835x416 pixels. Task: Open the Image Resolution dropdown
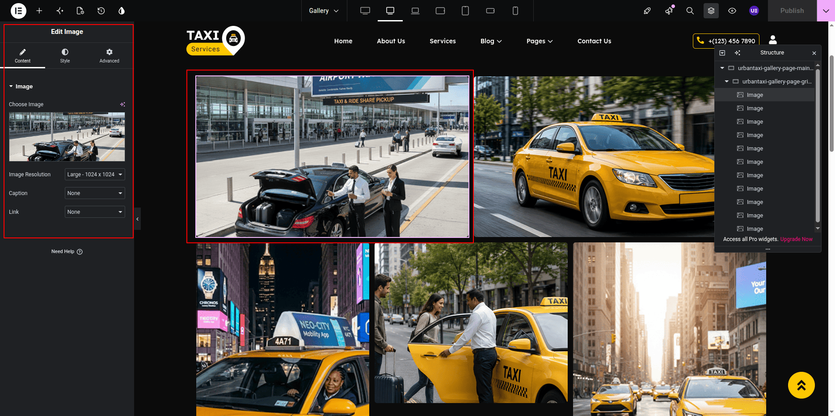(x=95, y=175)
